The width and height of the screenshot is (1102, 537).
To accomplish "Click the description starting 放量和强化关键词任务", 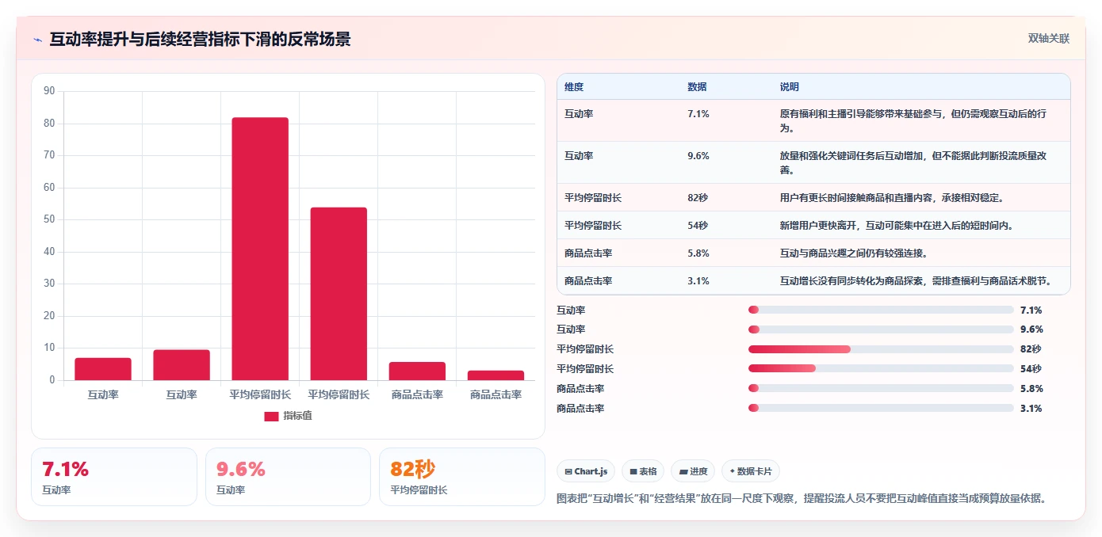I will click(x=913, y=163).
